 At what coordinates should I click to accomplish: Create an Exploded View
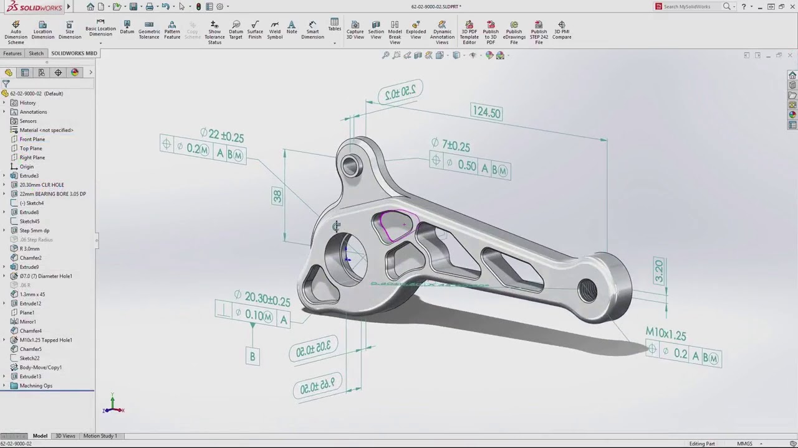[x=416, y=30]
